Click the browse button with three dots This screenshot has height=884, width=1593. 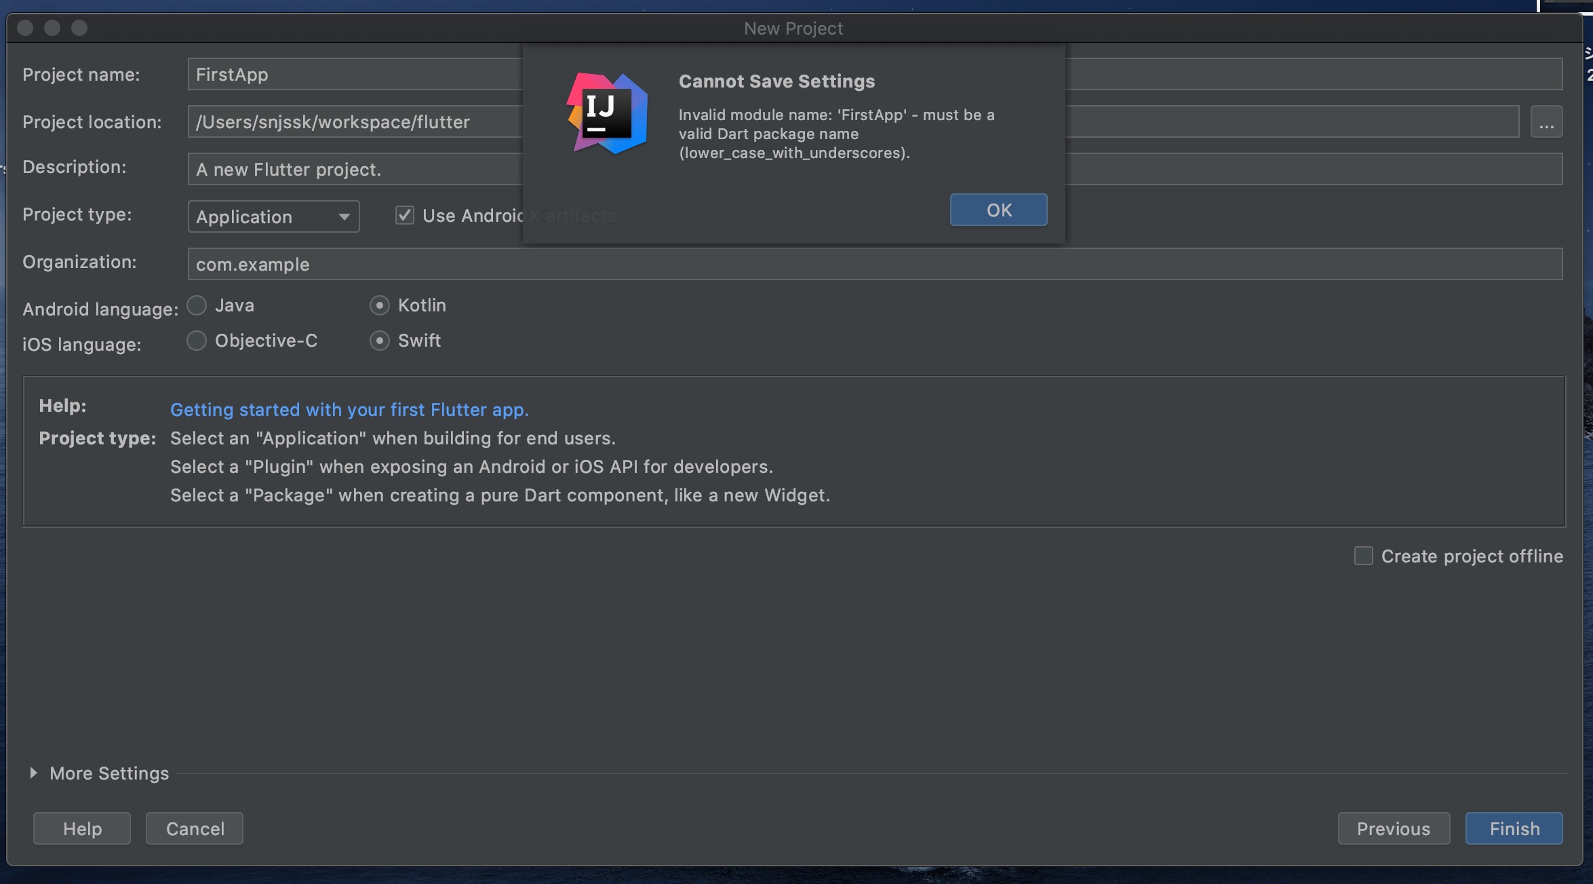click(1546, 122)
